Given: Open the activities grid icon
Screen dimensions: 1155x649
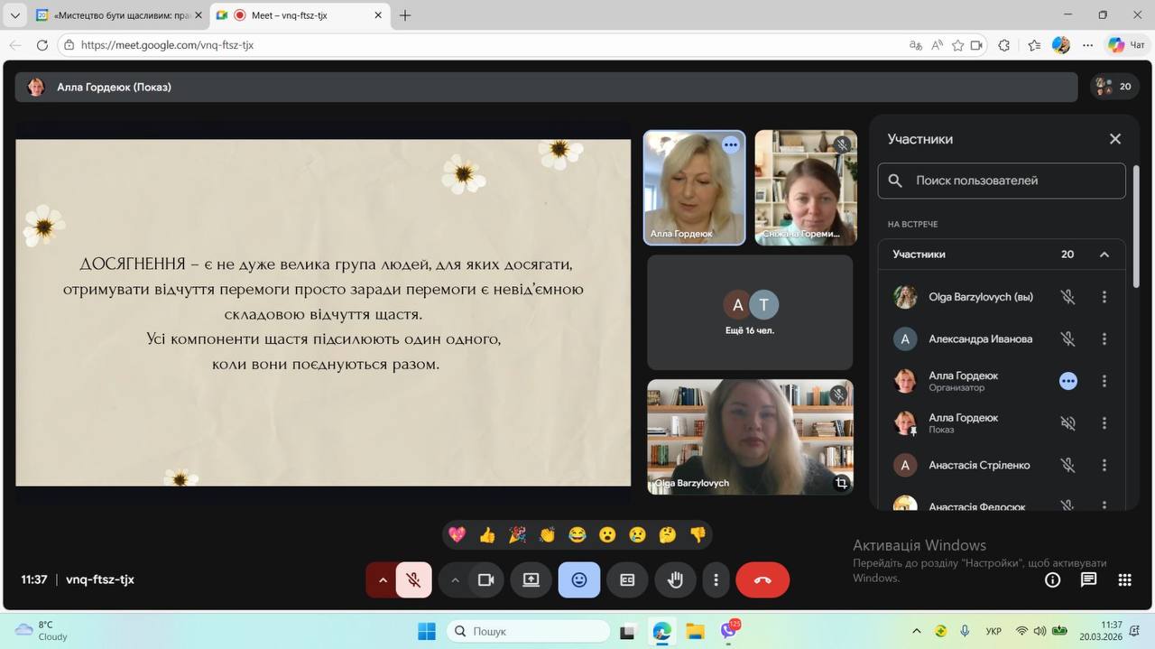Looking at the screenshot, I should click(x=1124, y=580).
